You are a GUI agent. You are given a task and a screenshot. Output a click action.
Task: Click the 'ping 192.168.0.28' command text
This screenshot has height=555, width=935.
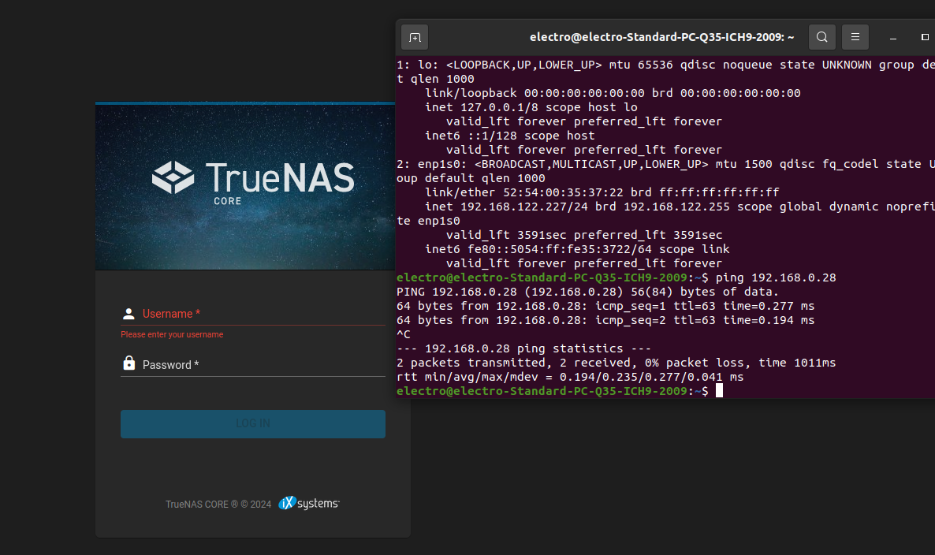click(775, 277)
